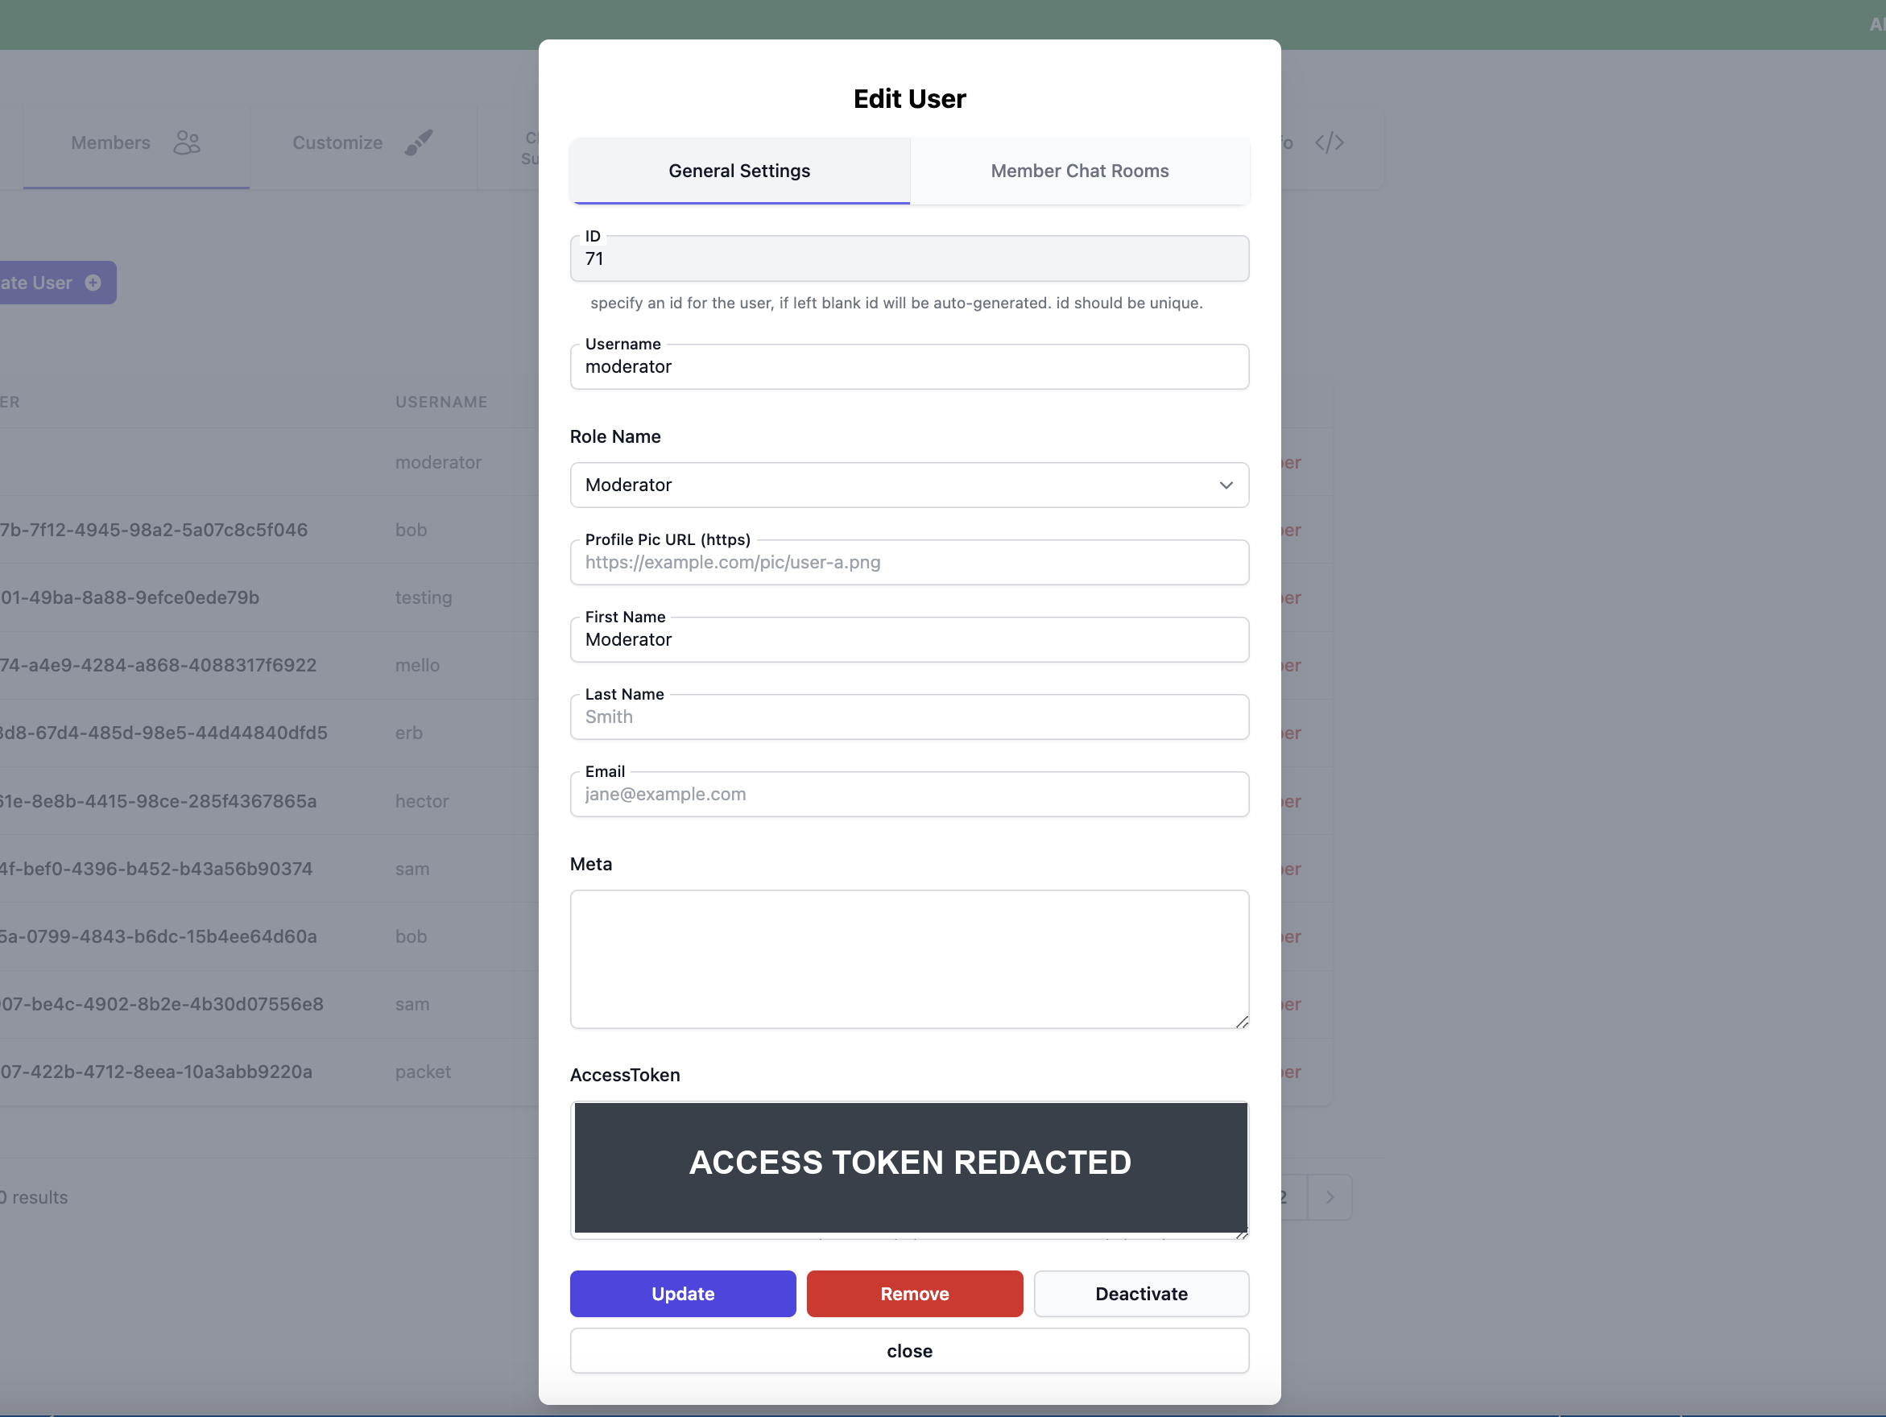The height and width of the screenshot is (1417, 1886).
Task: Click the USERNAME column header
Action: click(x=440, y=402)
